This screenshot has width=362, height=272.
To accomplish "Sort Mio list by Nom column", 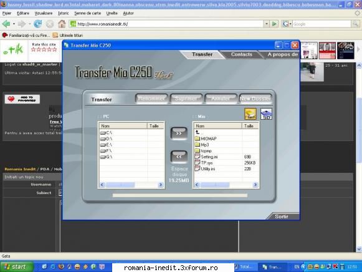I will (217, 126).
